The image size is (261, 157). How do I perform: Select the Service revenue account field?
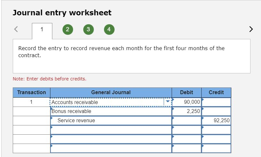[x=111, y=121]
